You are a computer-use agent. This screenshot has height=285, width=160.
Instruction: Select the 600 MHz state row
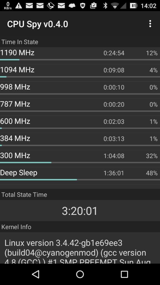pos(80,122)
